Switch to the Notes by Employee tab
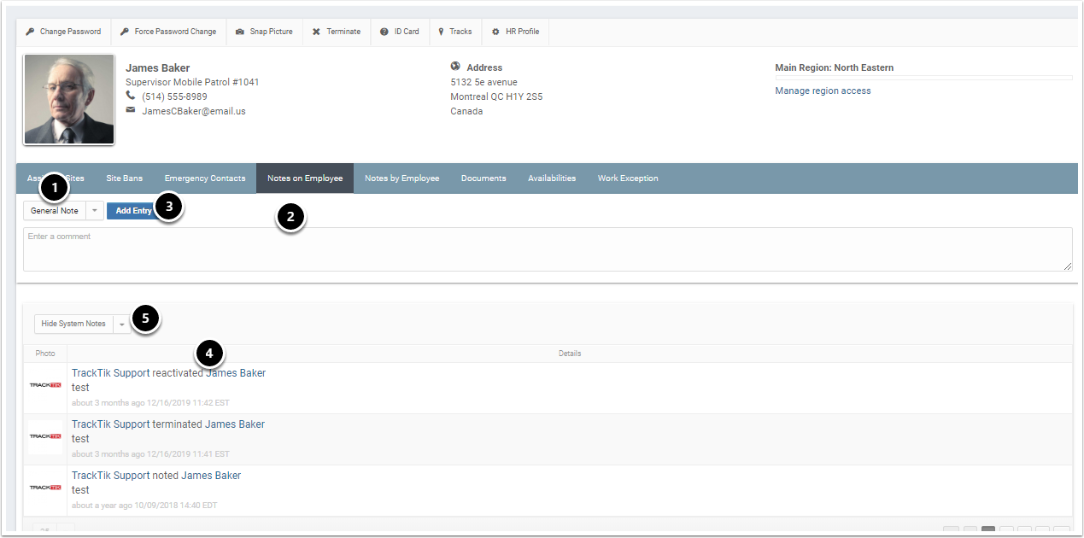 click(402, 178)
